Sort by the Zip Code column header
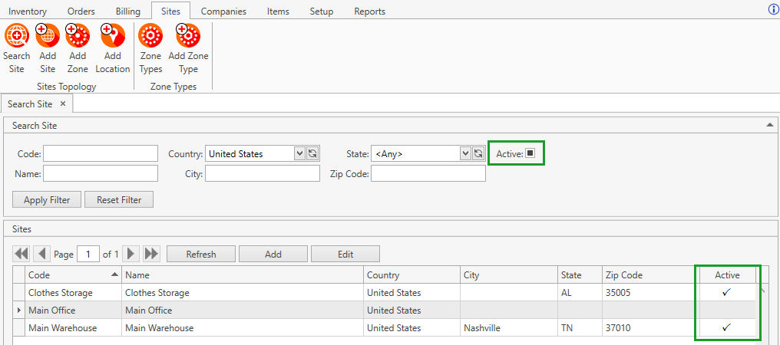The image size is (780, 345). (649, 275)
